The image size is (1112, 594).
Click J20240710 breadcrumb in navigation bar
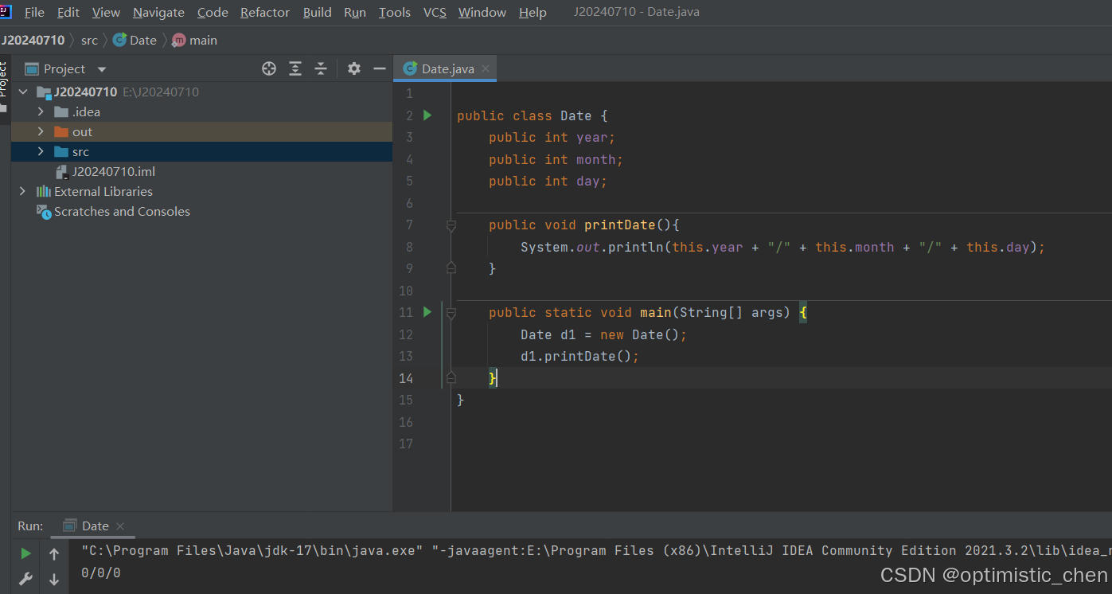click(x=33, y=40)
